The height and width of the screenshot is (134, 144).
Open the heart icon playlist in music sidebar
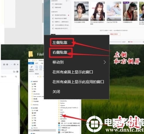pos(53,4)
